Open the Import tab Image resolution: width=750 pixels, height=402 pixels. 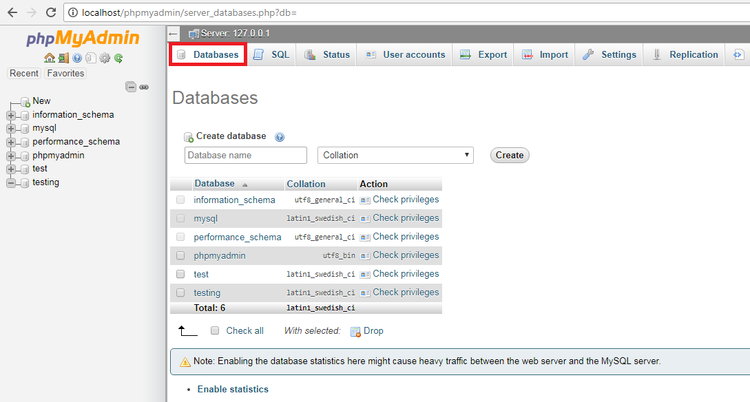[545, 54]
